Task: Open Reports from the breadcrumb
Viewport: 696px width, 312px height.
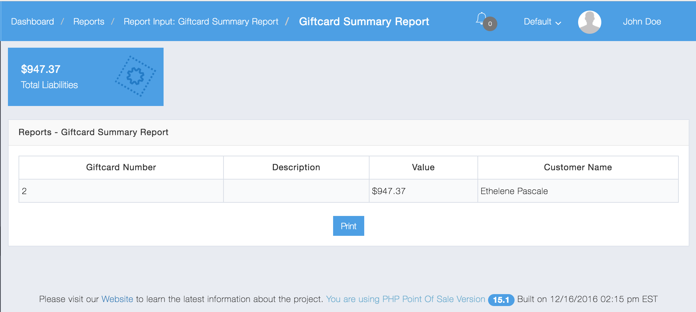Action: [89, 22]
